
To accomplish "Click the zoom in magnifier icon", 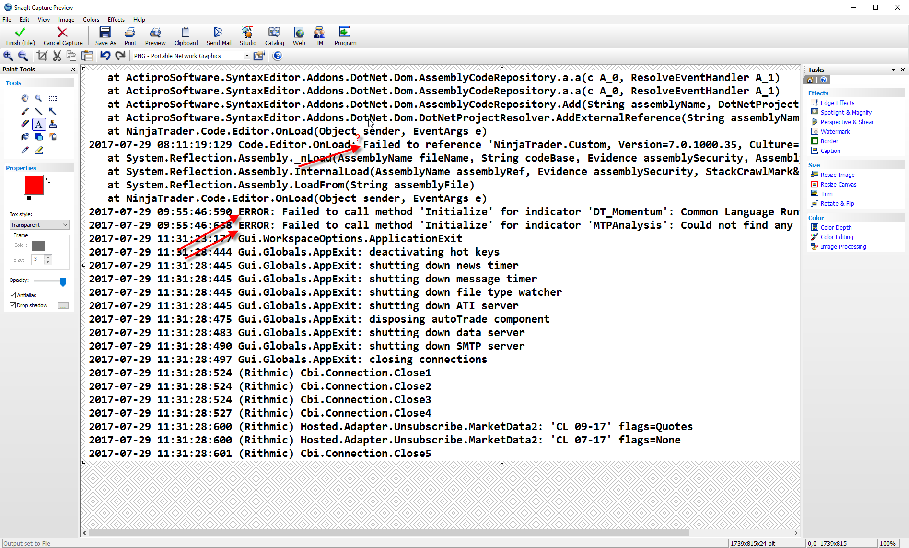I will click(8, 56).
